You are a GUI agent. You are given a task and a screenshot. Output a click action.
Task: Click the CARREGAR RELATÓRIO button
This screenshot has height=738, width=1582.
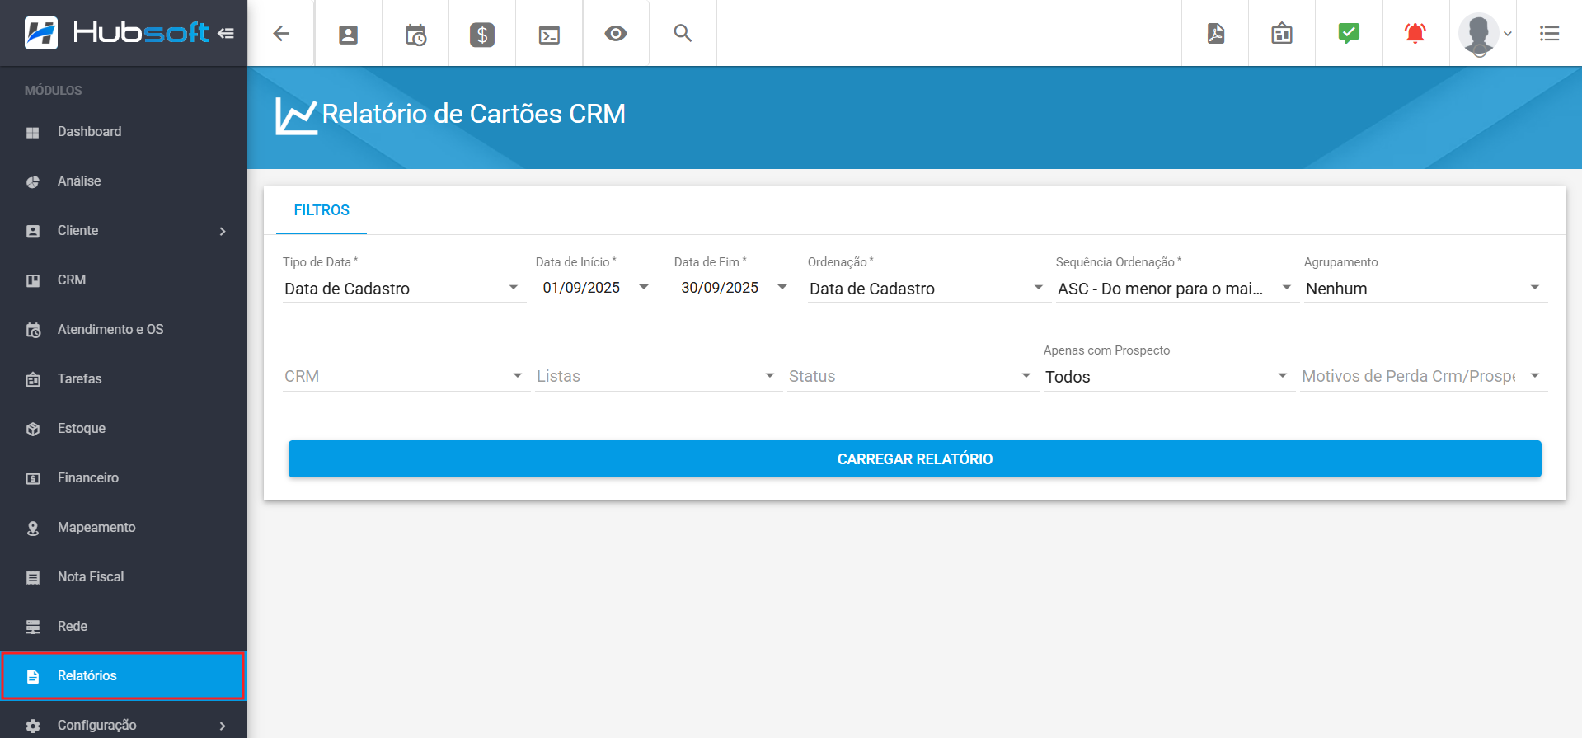[x=914, y=459]
